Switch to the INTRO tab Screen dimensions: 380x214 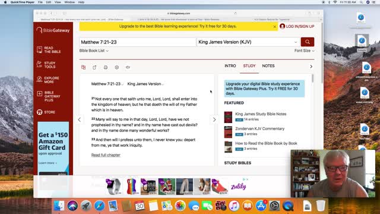coord(230,66)
